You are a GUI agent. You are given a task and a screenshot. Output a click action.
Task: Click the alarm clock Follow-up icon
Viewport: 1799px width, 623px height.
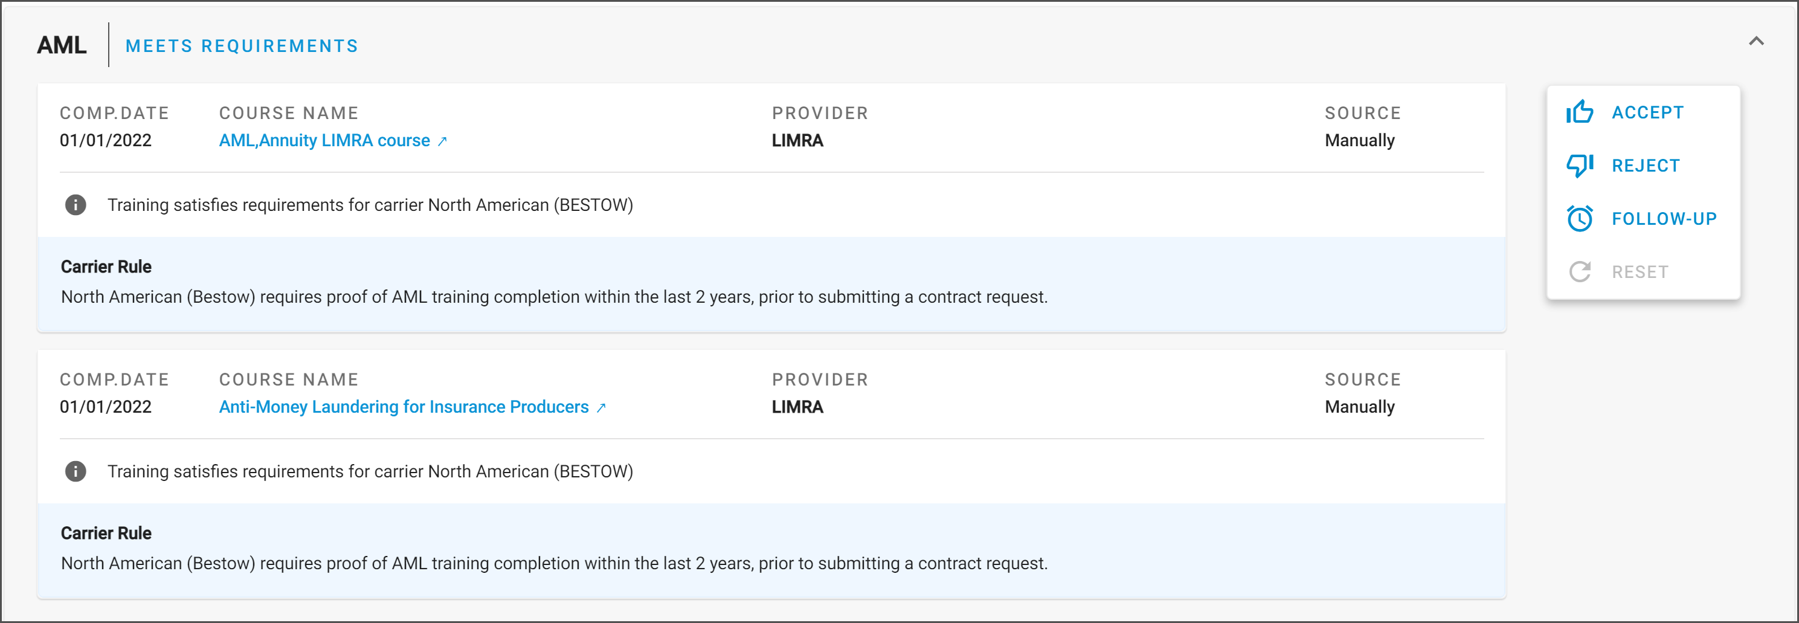(x=1579, y=219)
